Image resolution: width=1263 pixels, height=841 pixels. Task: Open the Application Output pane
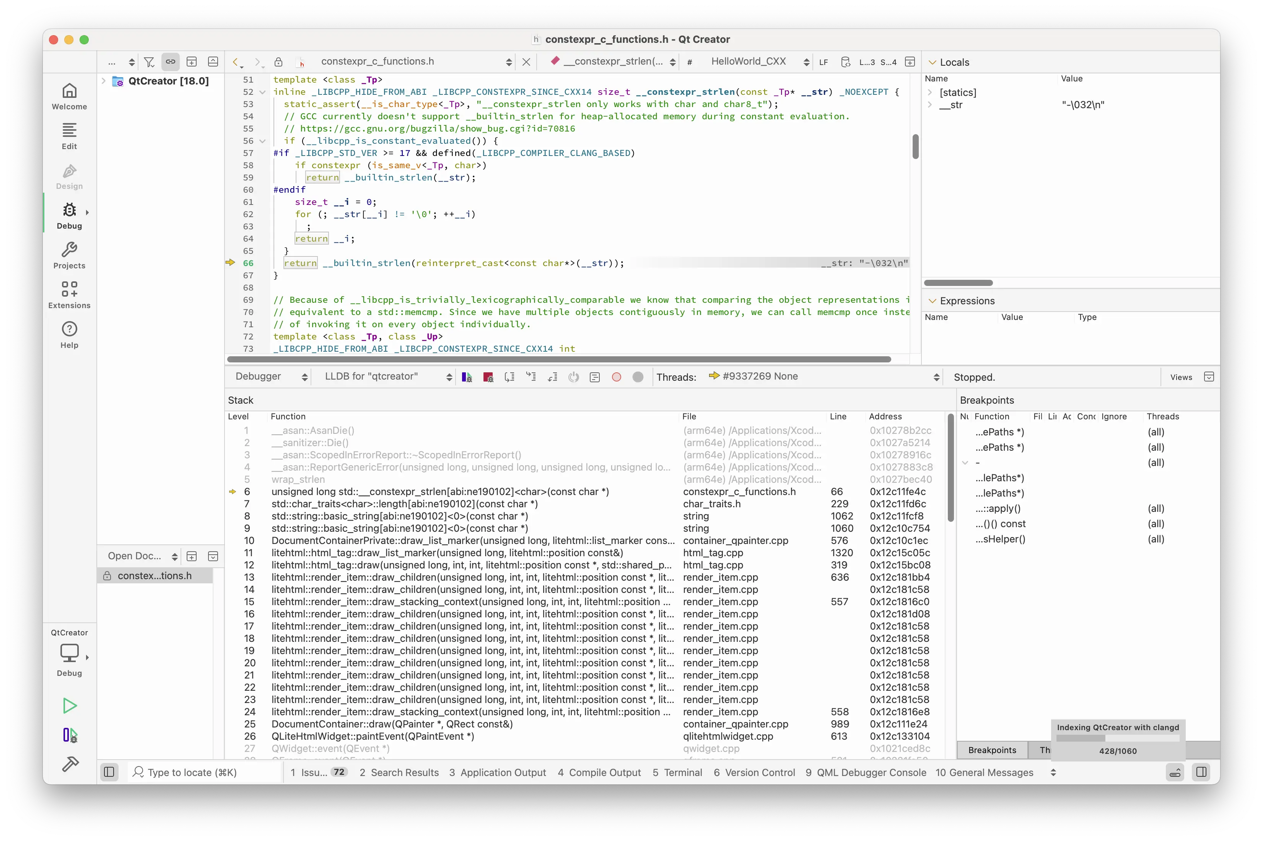[x=497, y=772]
